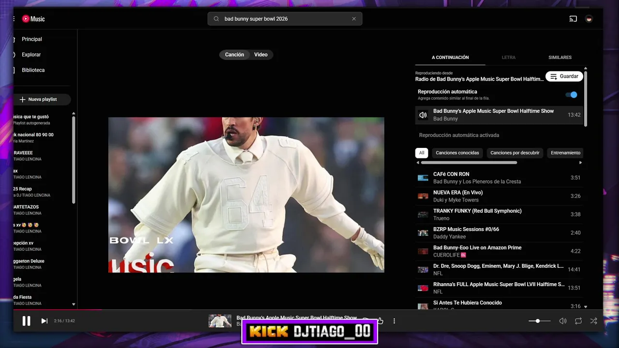The image size is (619, 348).
Task: Toggle Reproducción automática switch
Action: (571, 95)
